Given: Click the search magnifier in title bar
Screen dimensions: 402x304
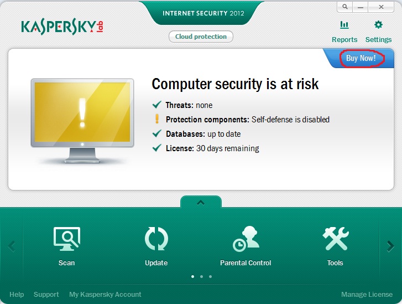Looking at the screenshot, I should 345,7.
